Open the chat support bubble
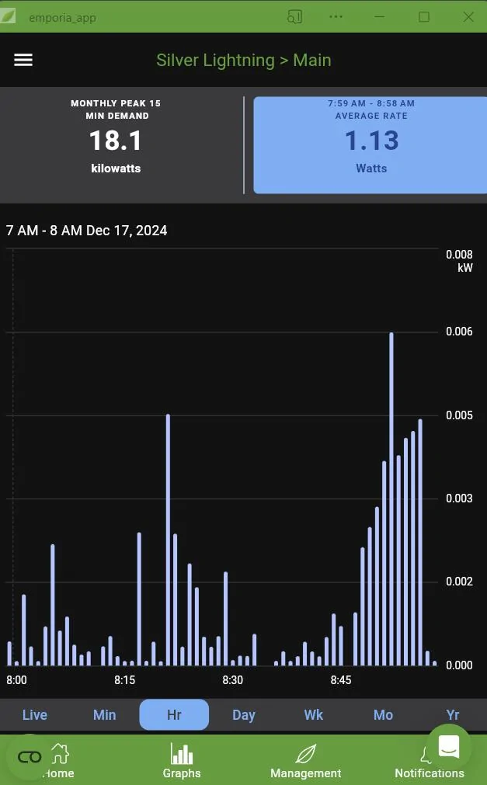 tap(449, 746)
